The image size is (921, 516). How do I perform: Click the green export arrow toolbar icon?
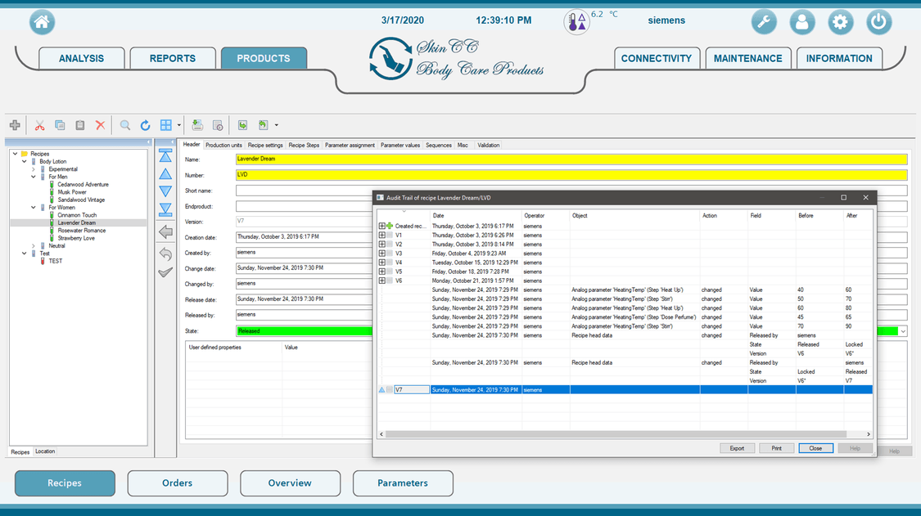(x=263, y=125)
